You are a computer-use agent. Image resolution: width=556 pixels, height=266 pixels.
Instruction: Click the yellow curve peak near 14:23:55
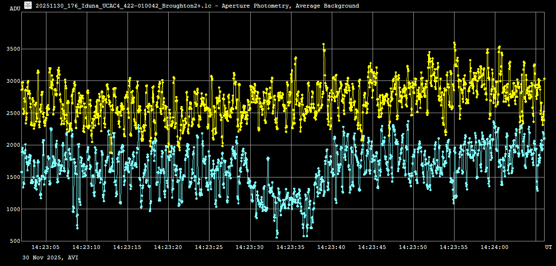(454, 43)
